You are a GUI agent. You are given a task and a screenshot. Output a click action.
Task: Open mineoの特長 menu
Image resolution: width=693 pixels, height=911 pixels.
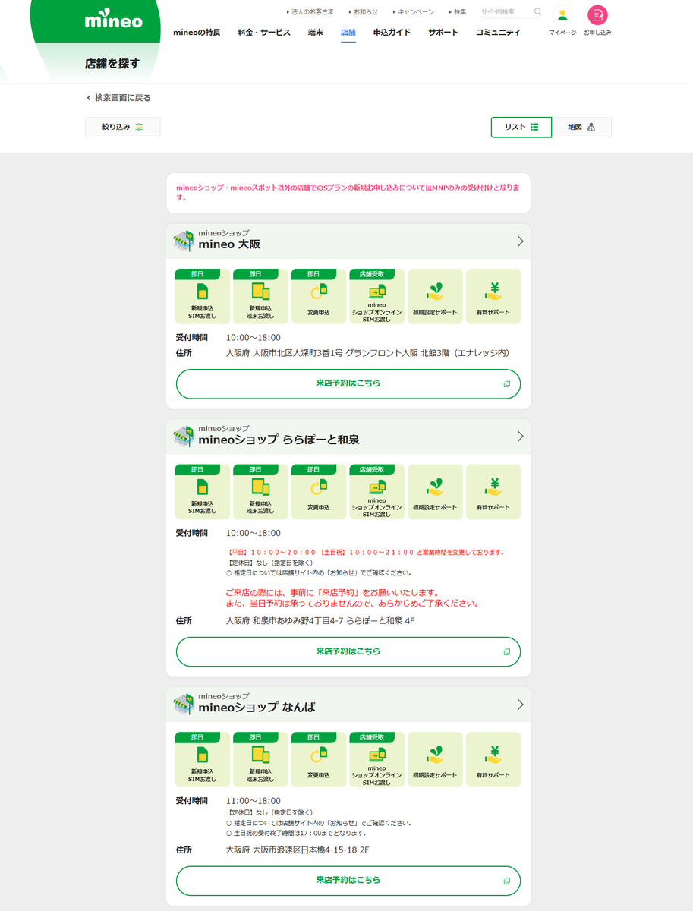(x=197, y=33)
